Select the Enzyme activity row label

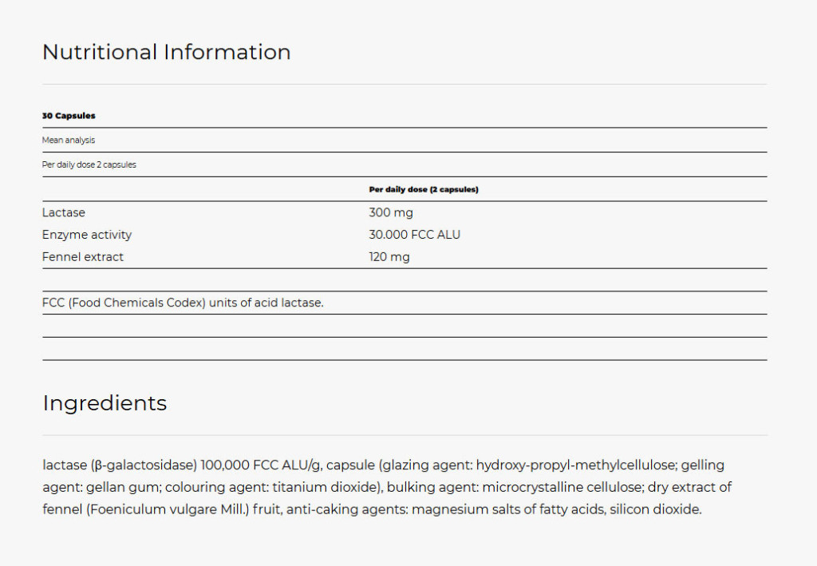pyautogui.click(x=87, y=235)
